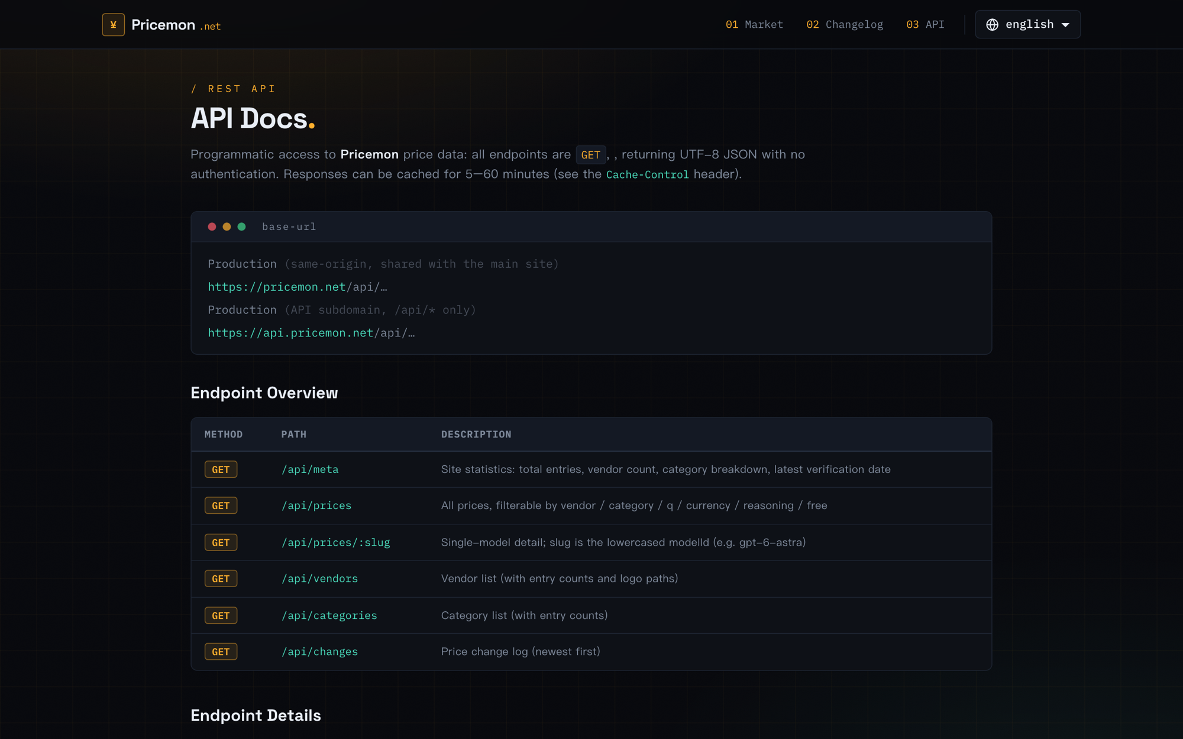Image resolution: width=1183 pixels, height=739 pixels.
Task: Click the green dot in base-url header
Action: (241, 226)
